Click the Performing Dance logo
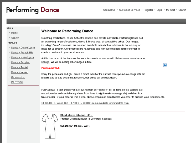Image resolution: width=191 pixels, height=143 pixels. (x=33, y=10)
